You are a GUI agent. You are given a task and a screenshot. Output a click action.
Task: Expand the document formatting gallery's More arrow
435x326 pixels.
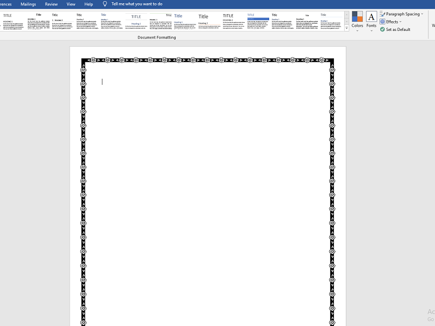pos(347,28)
